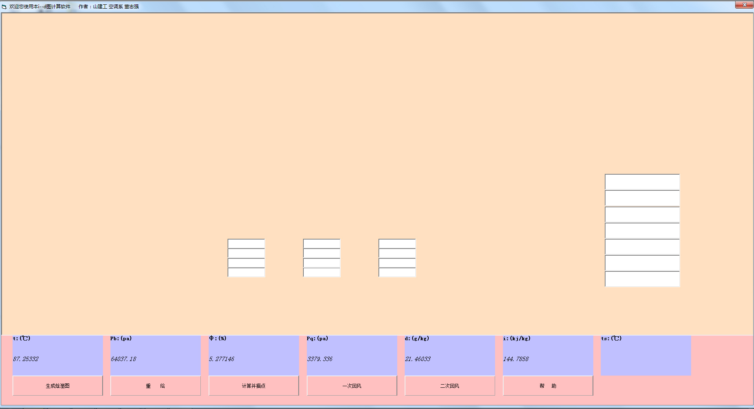Focus the first box in right small input group
The width and height of the screenshot is (754, 409).
[397, 243]
